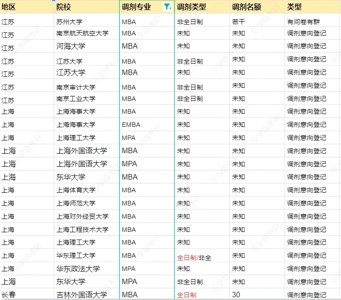Screen dimensions: 341x300
Task: Click the 有问卷有群 cell
Action: (303, 22)
